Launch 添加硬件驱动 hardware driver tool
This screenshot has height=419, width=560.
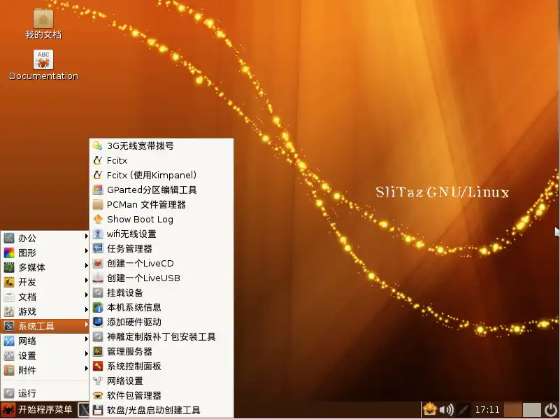click(161, 322)
